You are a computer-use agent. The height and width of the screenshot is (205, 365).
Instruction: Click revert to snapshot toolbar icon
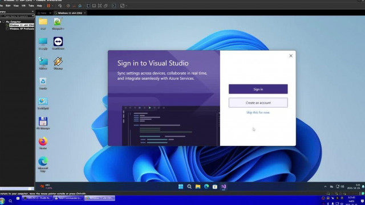[74, 6]
